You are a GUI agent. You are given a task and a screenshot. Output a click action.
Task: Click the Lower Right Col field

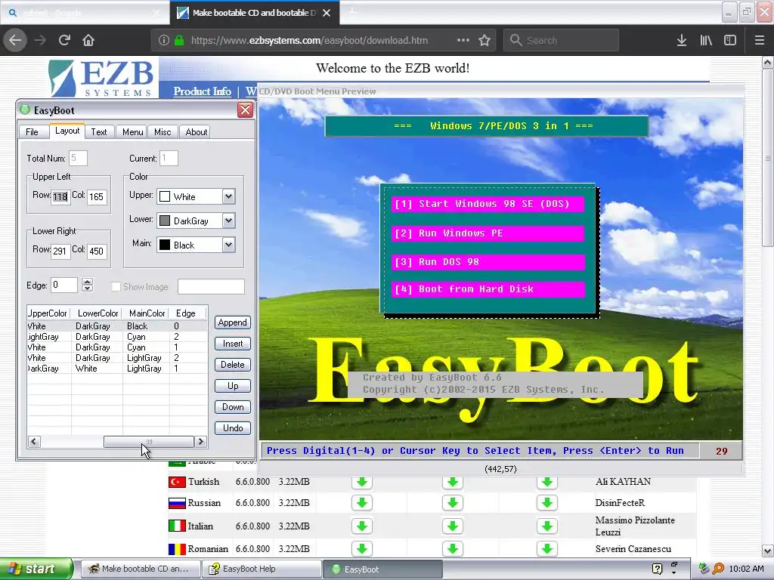click(x=97, y=251)
